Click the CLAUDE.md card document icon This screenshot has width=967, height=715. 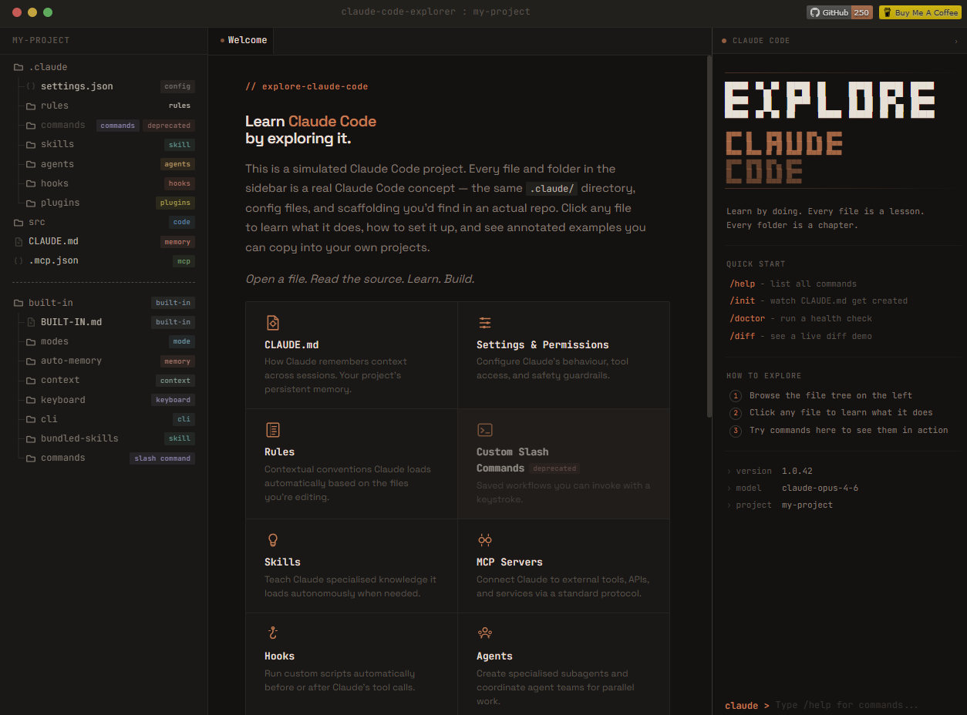271,323
